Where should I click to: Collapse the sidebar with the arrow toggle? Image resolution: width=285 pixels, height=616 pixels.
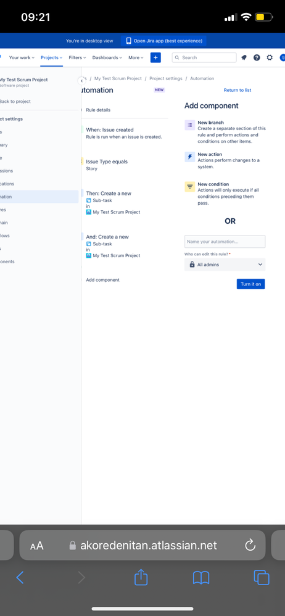click(81, 81)
